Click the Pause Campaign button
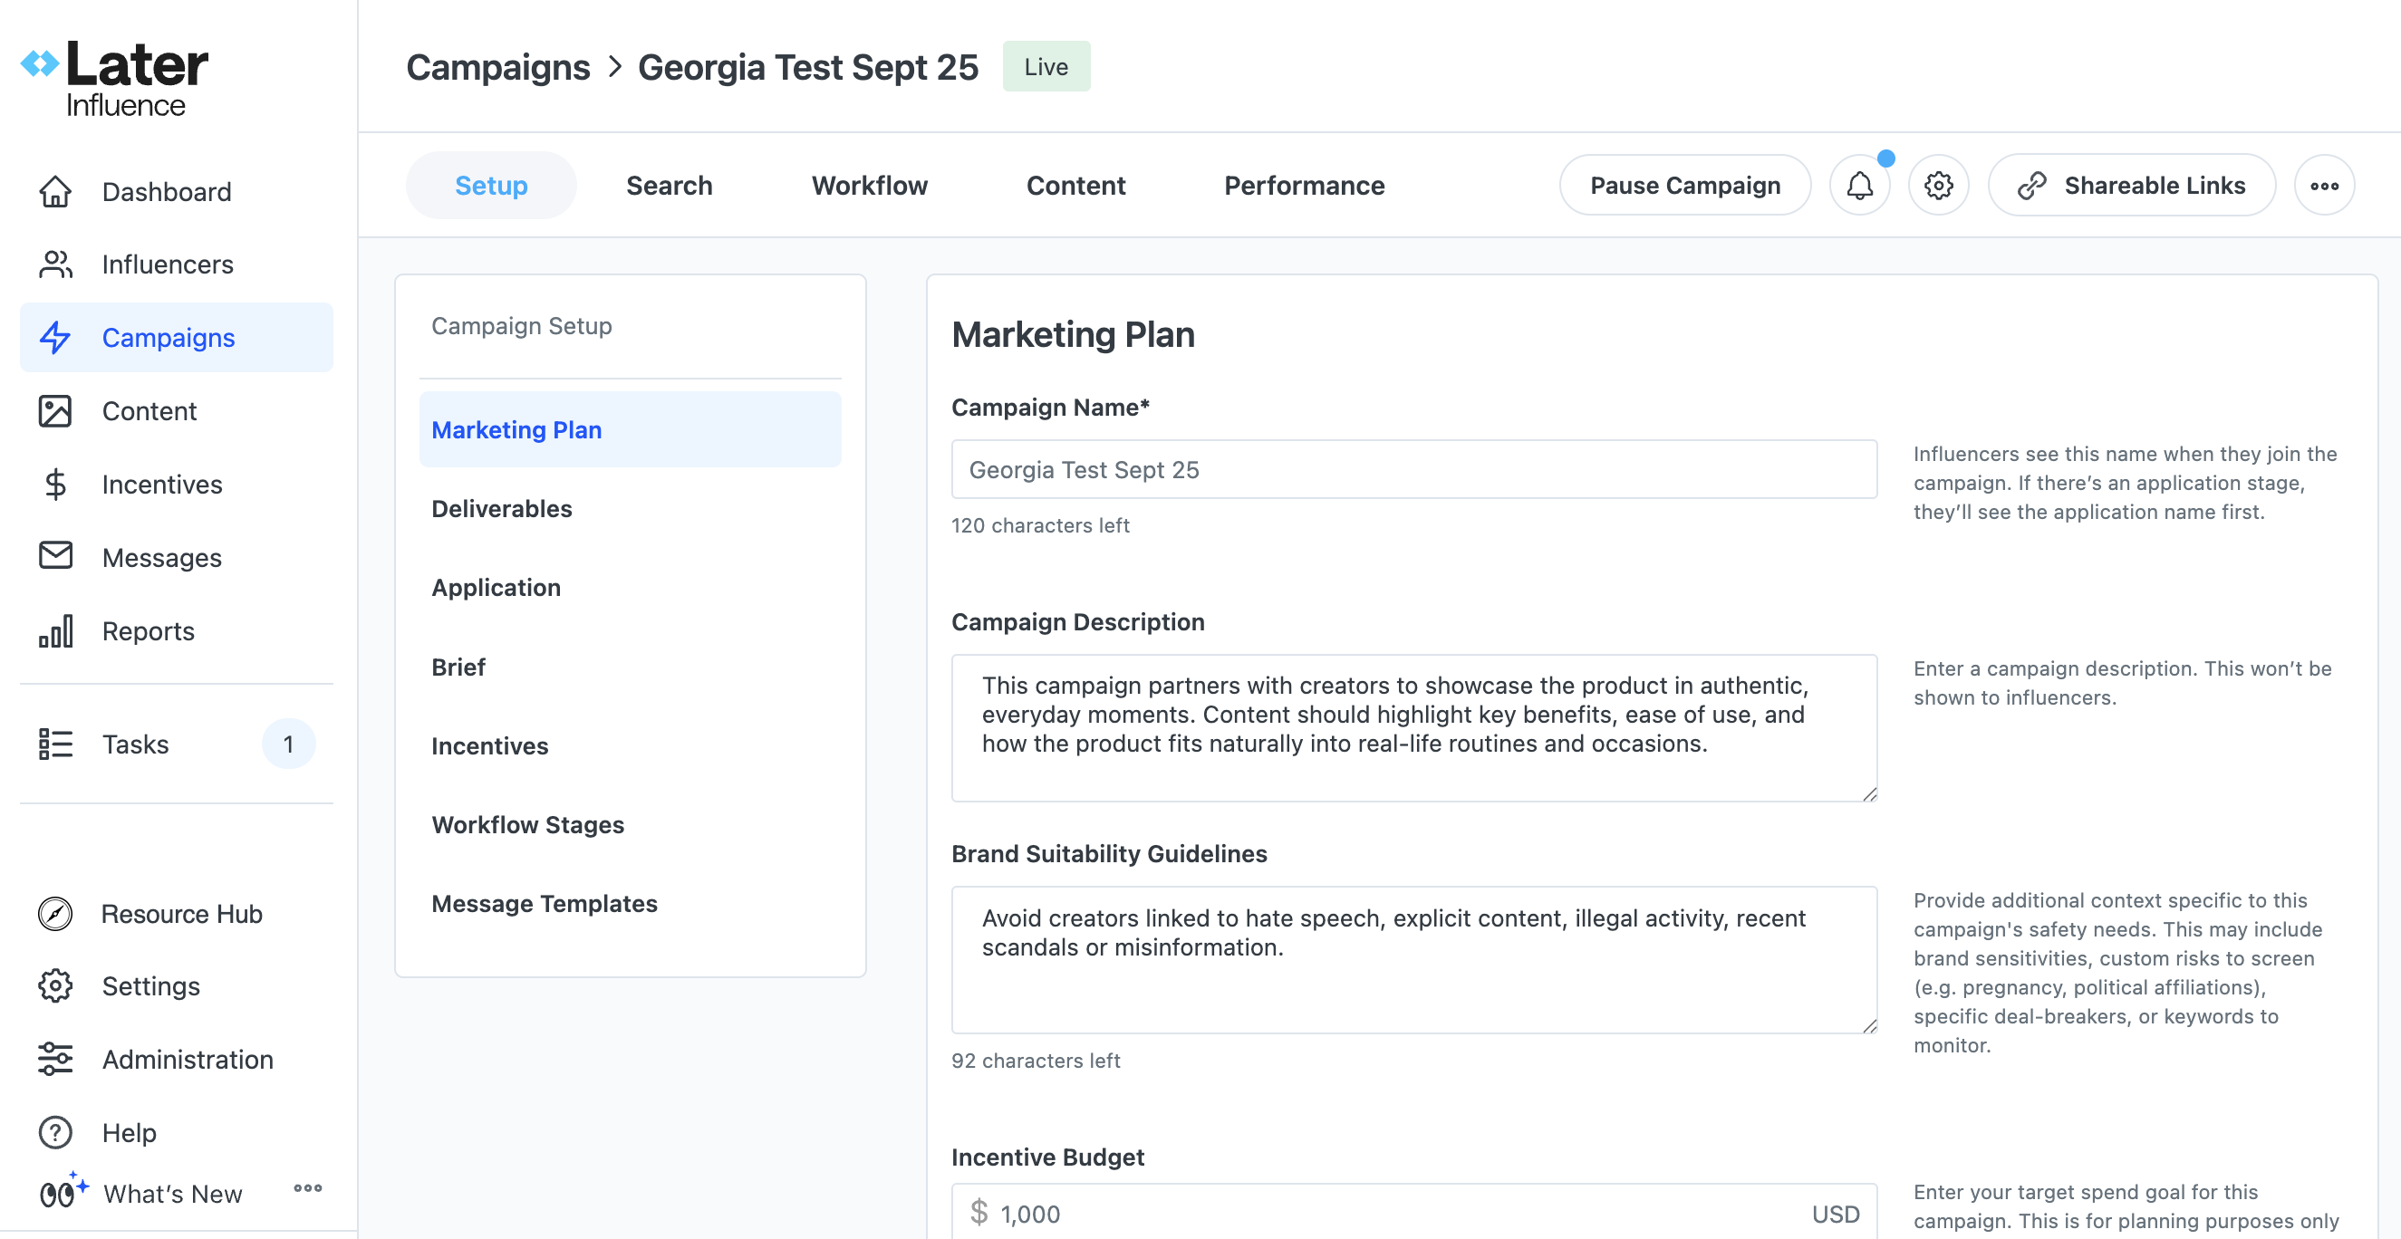The width and height of the screenshot is (2401, 1239). click(x=1683, y=186)
